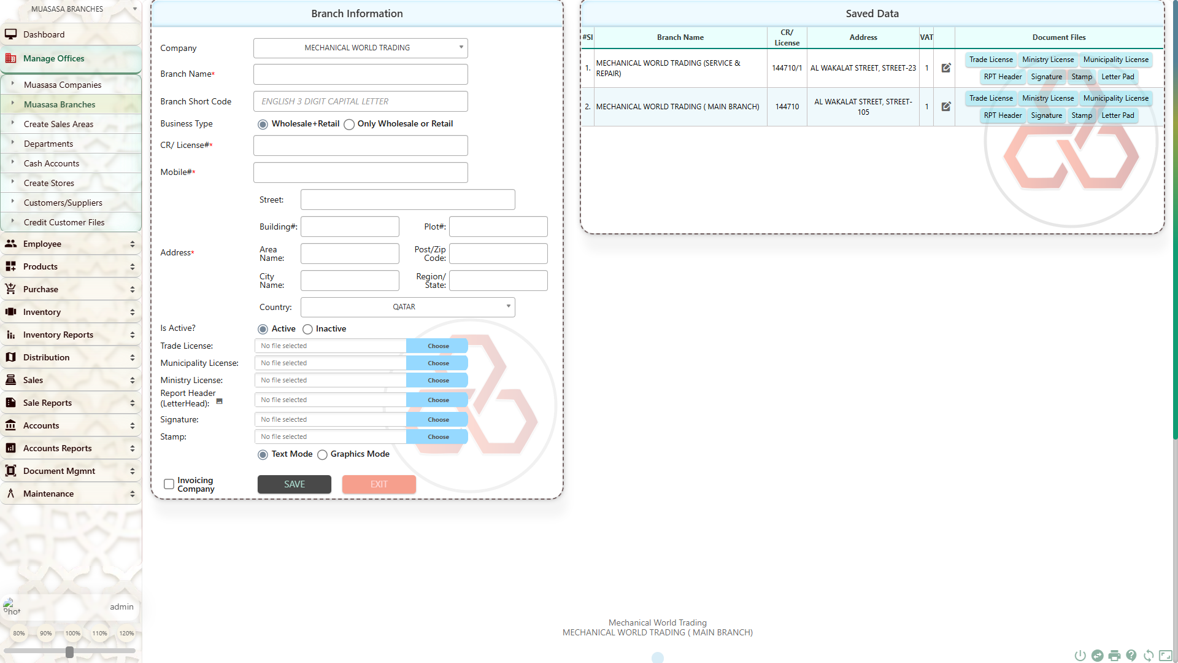
Task: Click the Branch Name input field
Action: pos(360,74)
